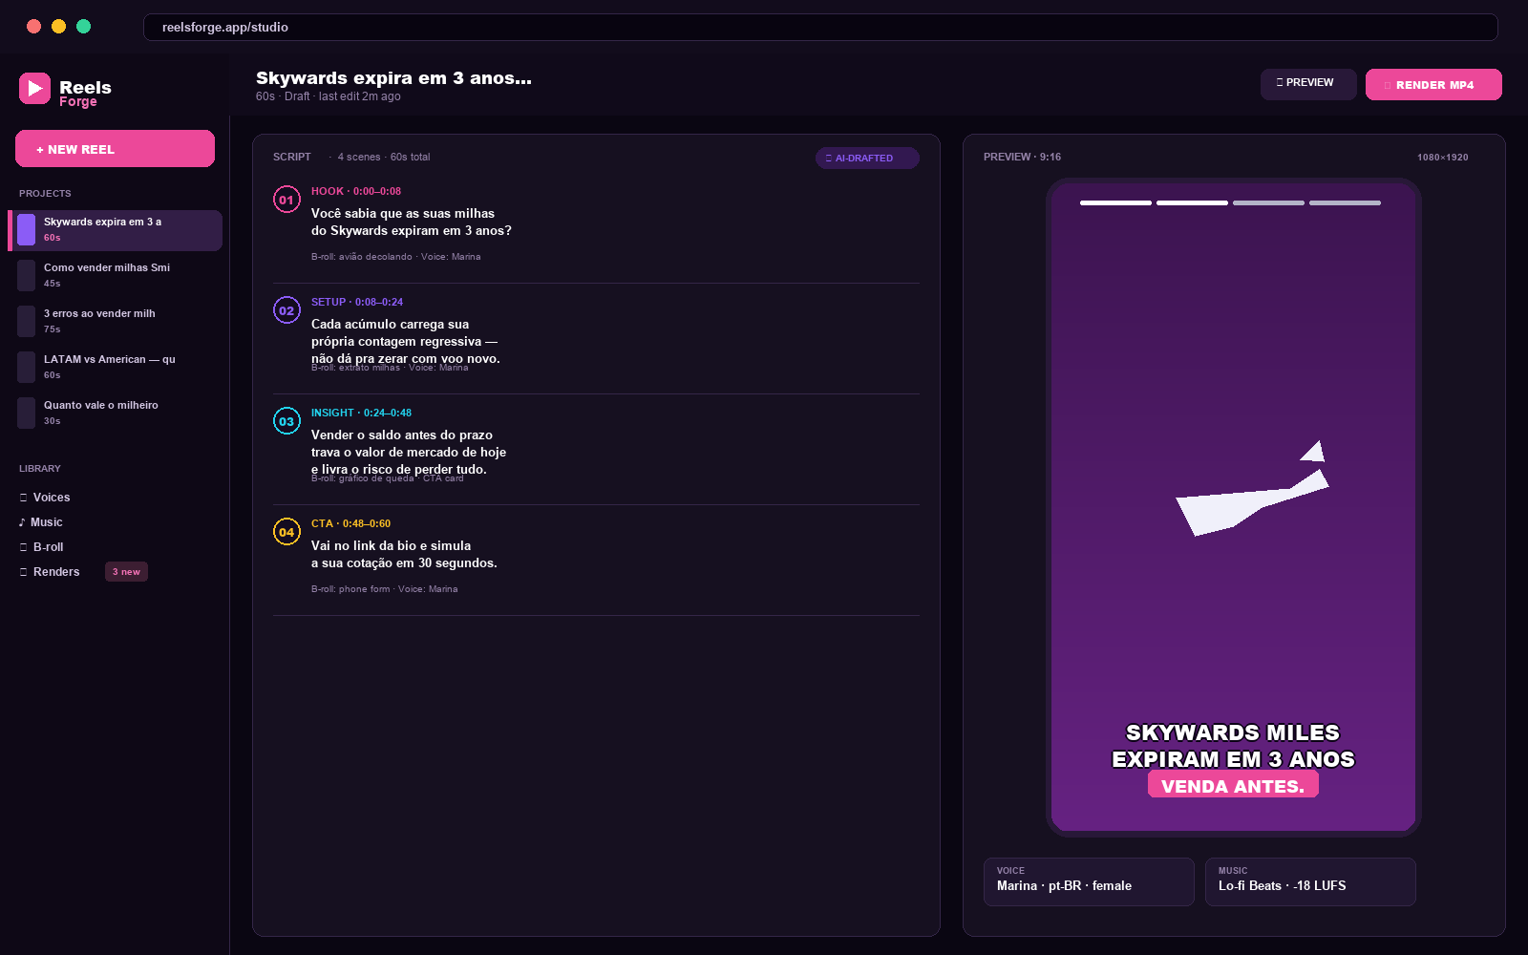Click the LATAM vs American project thumbnail
This screenshot has height=955, width=1528.
pos(27,367)
